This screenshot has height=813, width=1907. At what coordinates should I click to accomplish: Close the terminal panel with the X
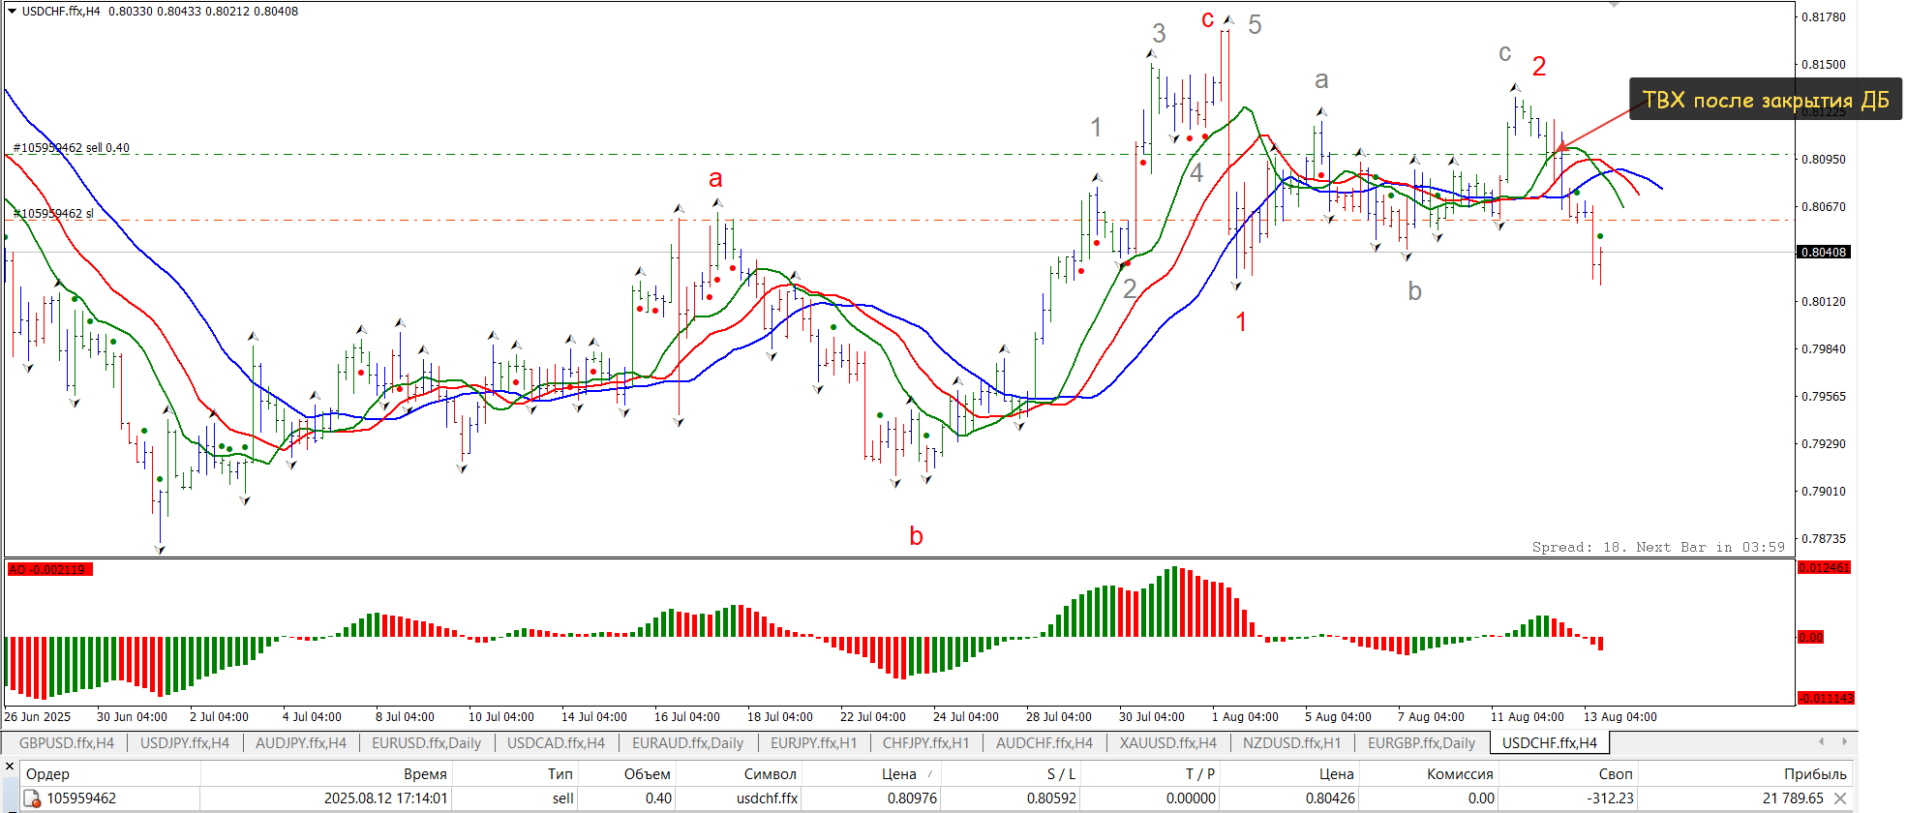(10, 767)
